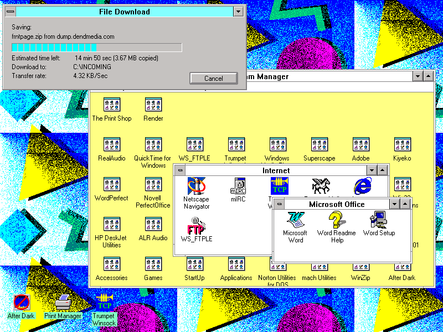Open the StartUp program group

195,264
